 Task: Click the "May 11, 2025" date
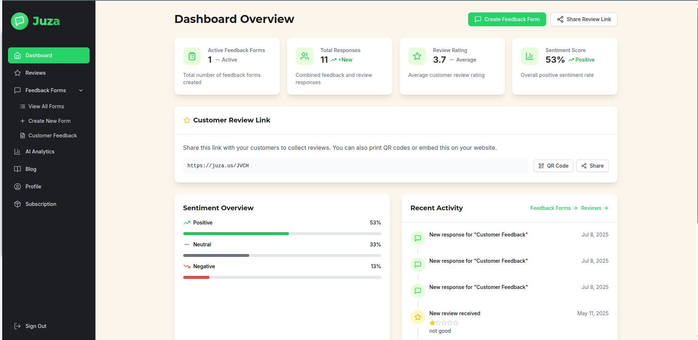tap(593, 313)
